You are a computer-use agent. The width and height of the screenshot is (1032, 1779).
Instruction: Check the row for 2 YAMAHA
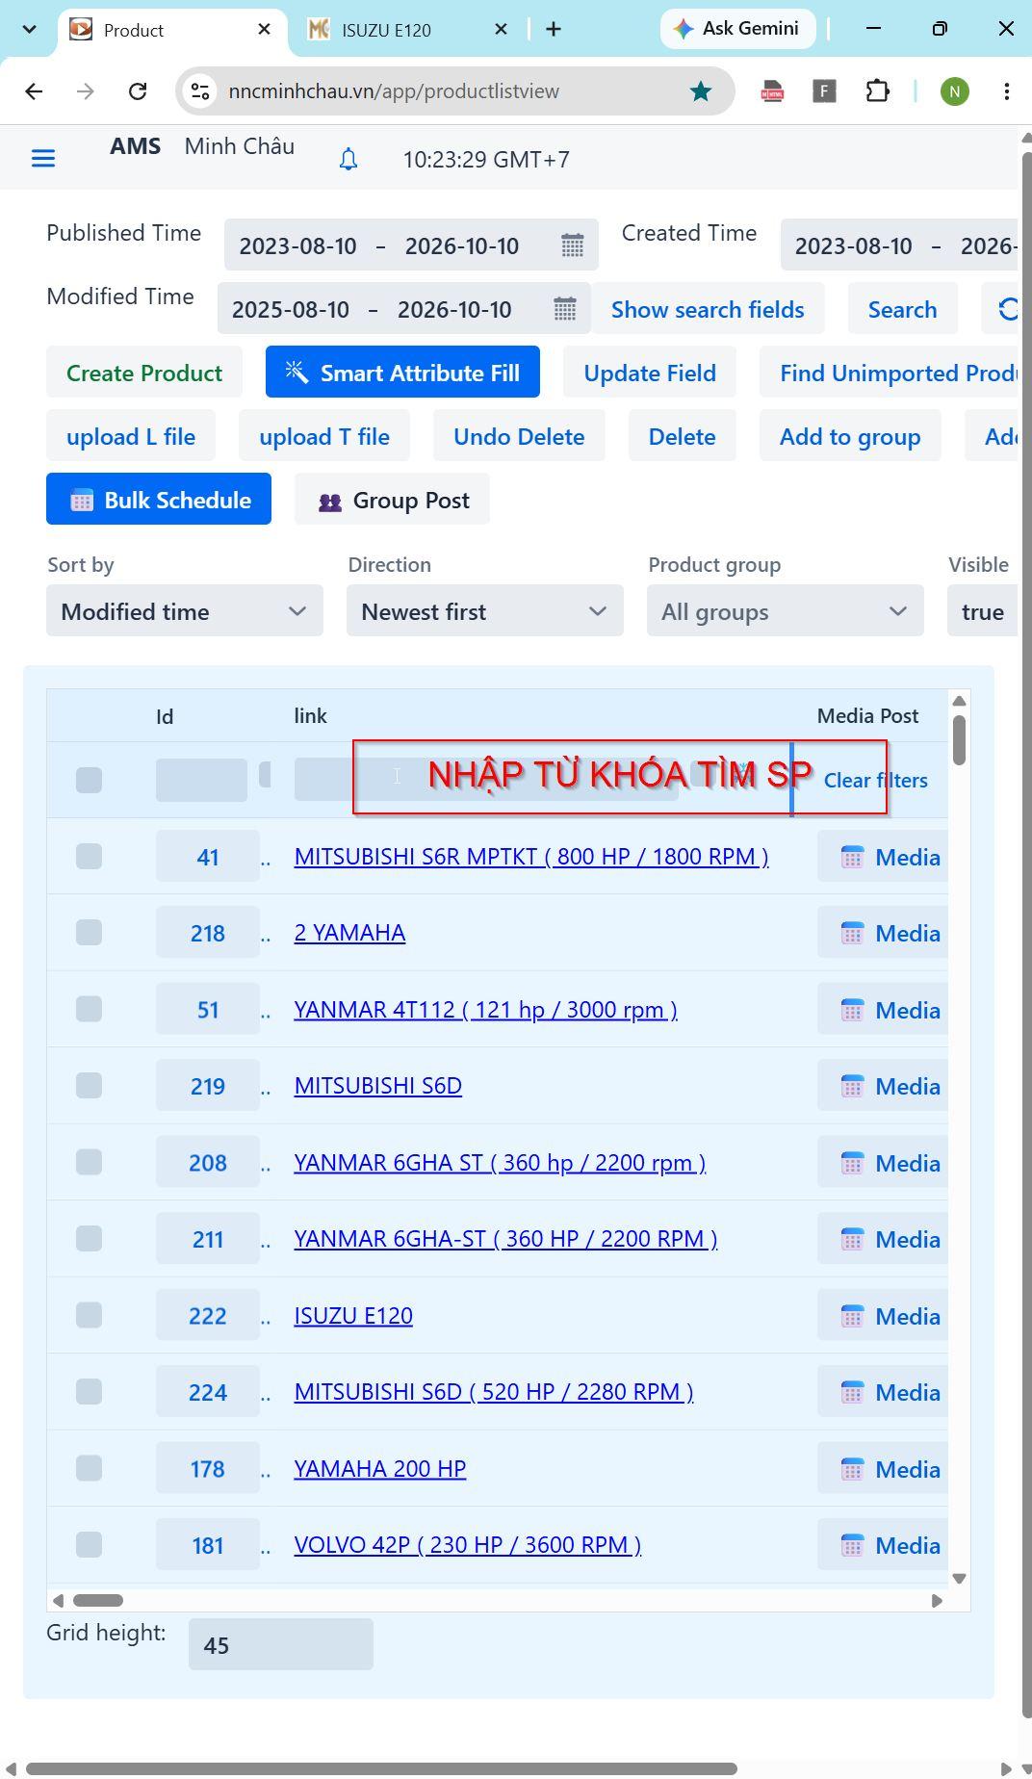point(89,933)
